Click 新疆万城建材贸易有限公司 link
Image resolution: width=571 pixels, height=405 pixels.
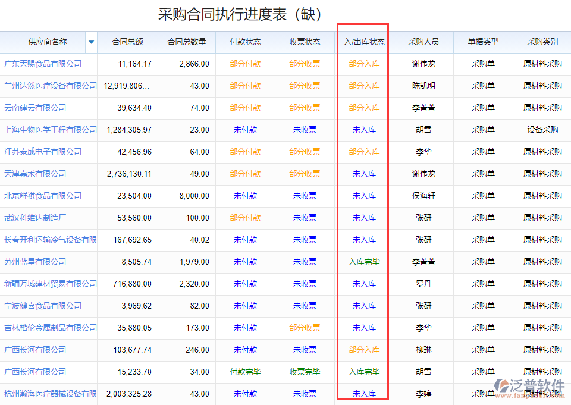(49, 284)
